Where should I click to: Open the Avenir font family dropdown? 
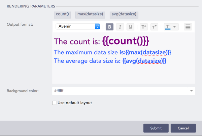click(x=78, y=26)
